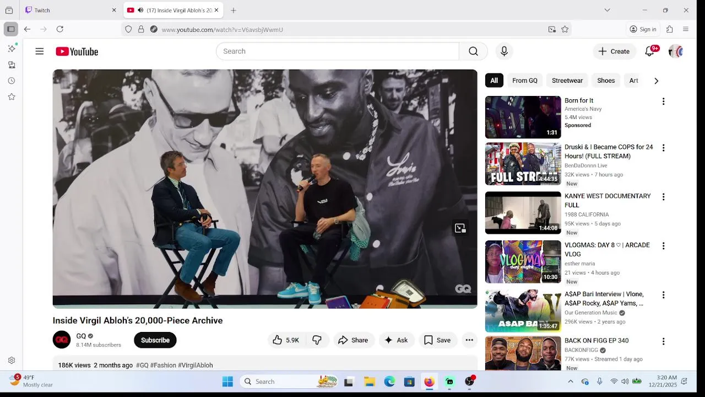Open a new browser tab
The width and height of the screenshot is (705, 397).
pos(234,10)
